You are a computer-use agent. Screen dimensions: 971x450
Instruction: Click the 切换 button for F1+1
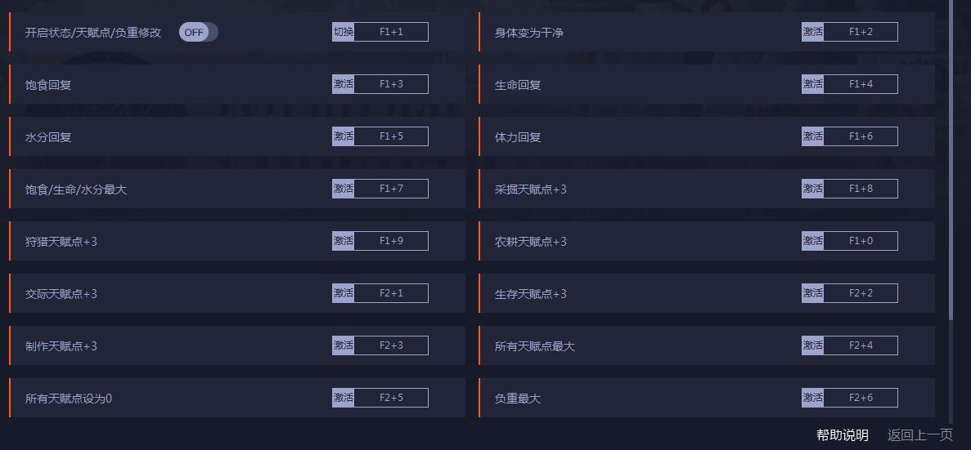(x=344, y=32)
